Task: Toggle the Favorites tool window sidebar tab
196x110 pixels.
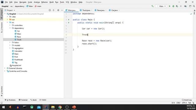Action: [2, 91]
